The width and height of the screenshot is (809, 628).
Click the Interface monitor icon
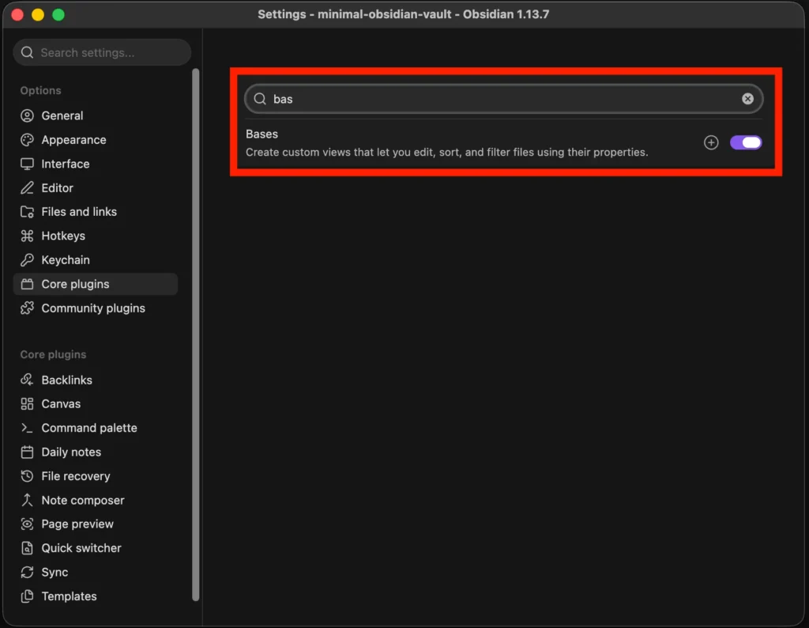27,164
